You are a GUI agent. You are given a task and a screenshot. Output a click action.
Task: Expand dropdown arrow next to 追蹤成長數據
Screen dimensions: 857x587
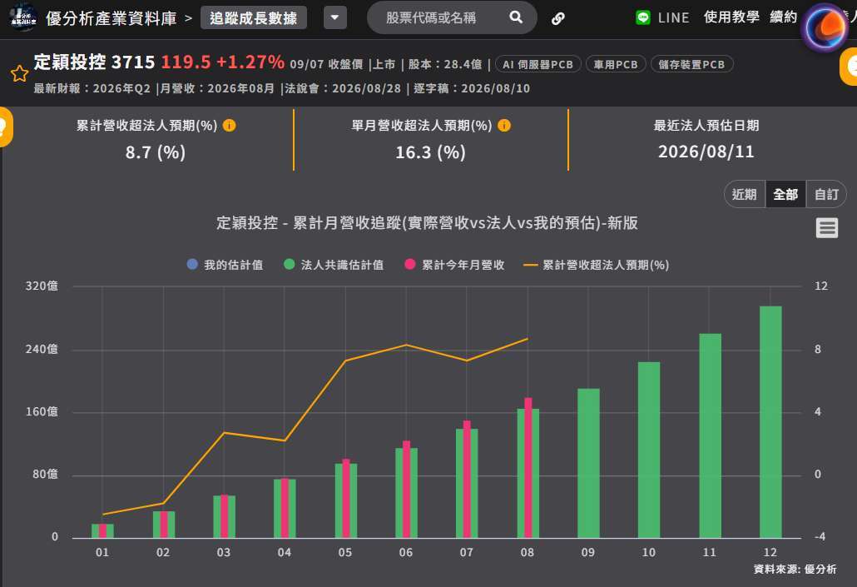[335, 17]
